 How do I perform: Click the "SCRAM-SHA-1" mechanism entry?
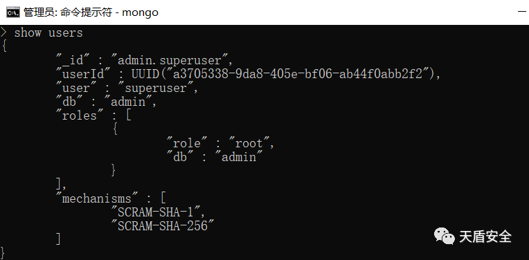click(158, 212)
